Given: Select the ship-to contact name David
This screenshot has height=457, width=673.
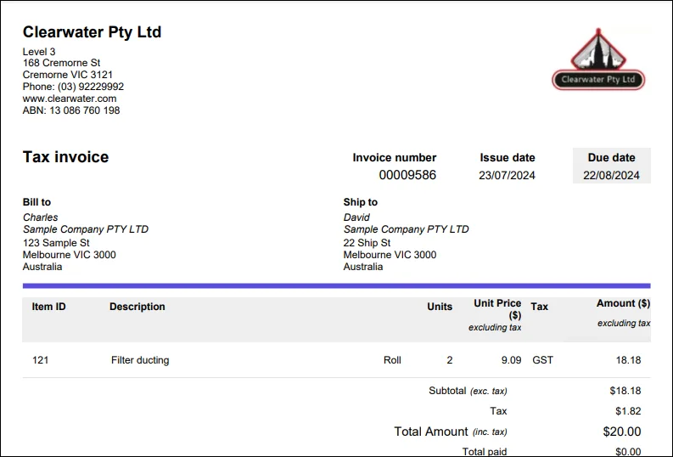Looking at the screenshot, I should 356,217.
